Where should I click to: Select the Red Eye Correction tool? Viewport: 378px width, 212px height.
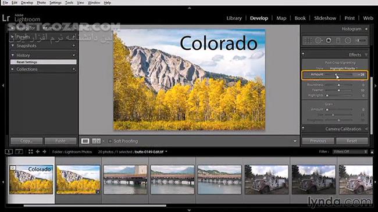(329, 41)
